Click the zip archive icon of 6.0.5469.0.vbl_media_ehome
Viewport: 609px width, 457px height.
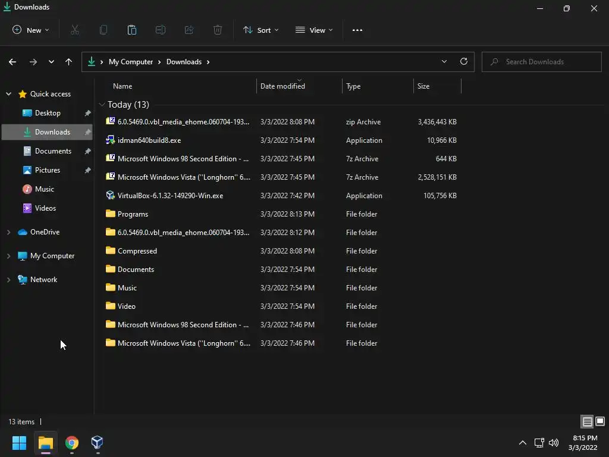[x=110, y=121]
